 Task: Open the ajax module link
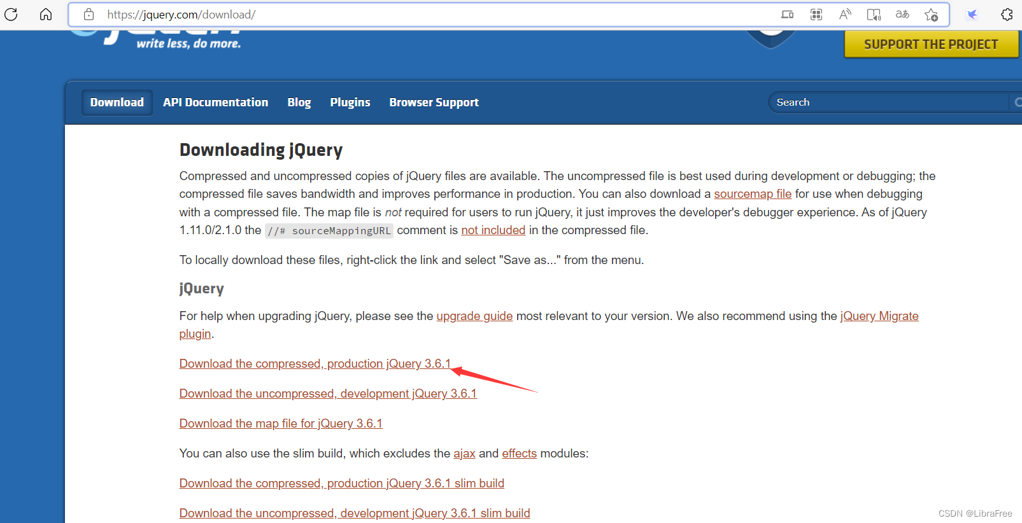464,454
